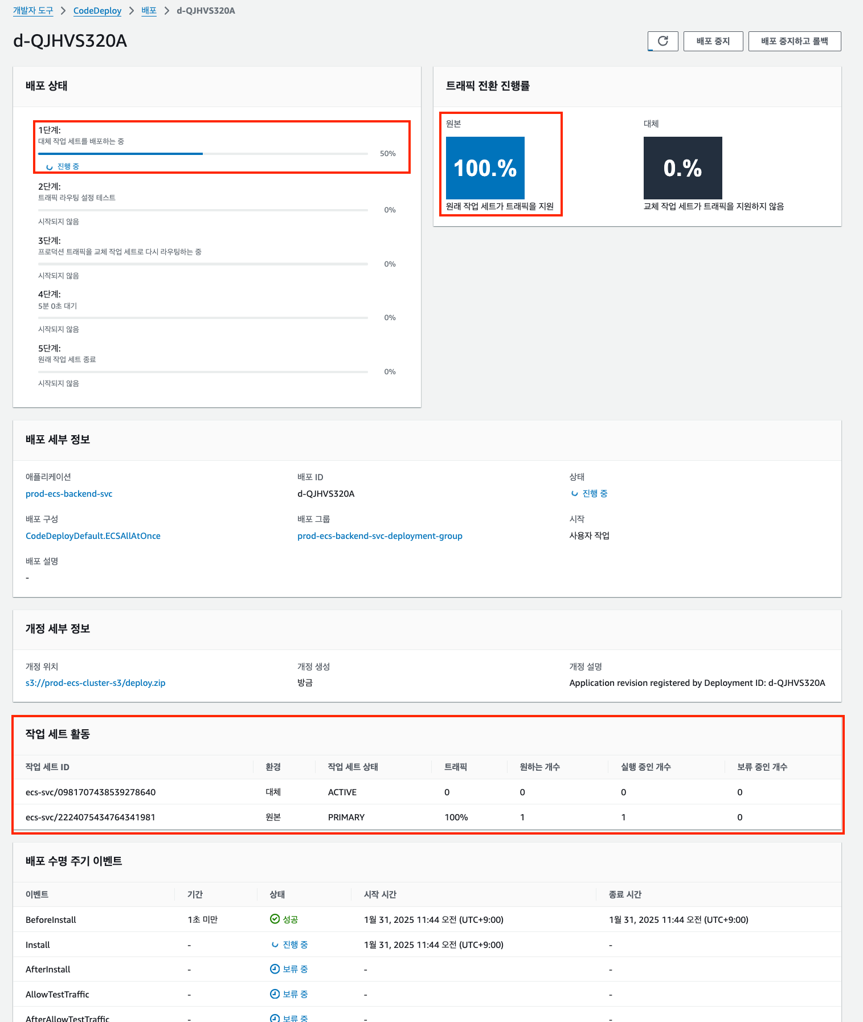
Task: Click the 작업 세트 ID column header
Action: [47, 767]
